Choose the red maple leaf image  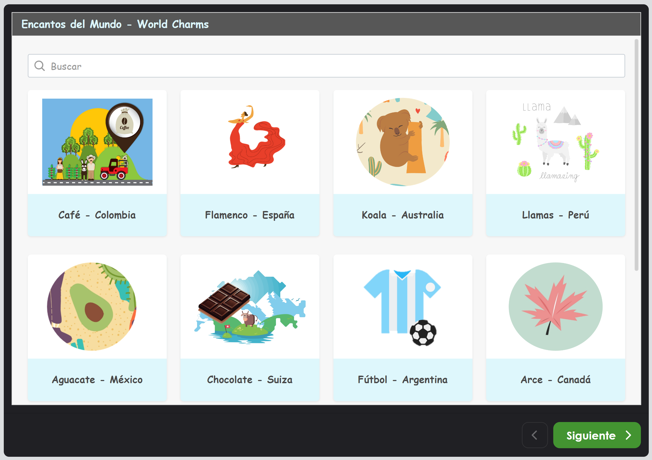pos(555,306)
